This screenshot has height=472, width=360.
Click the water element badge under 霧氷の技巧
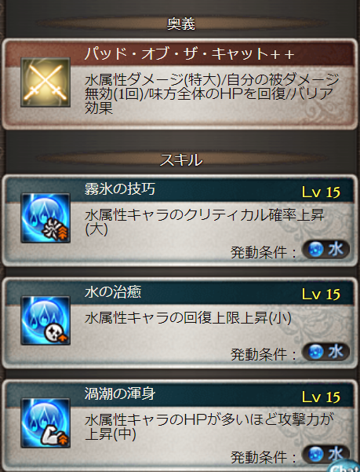[x=325, y=250]
